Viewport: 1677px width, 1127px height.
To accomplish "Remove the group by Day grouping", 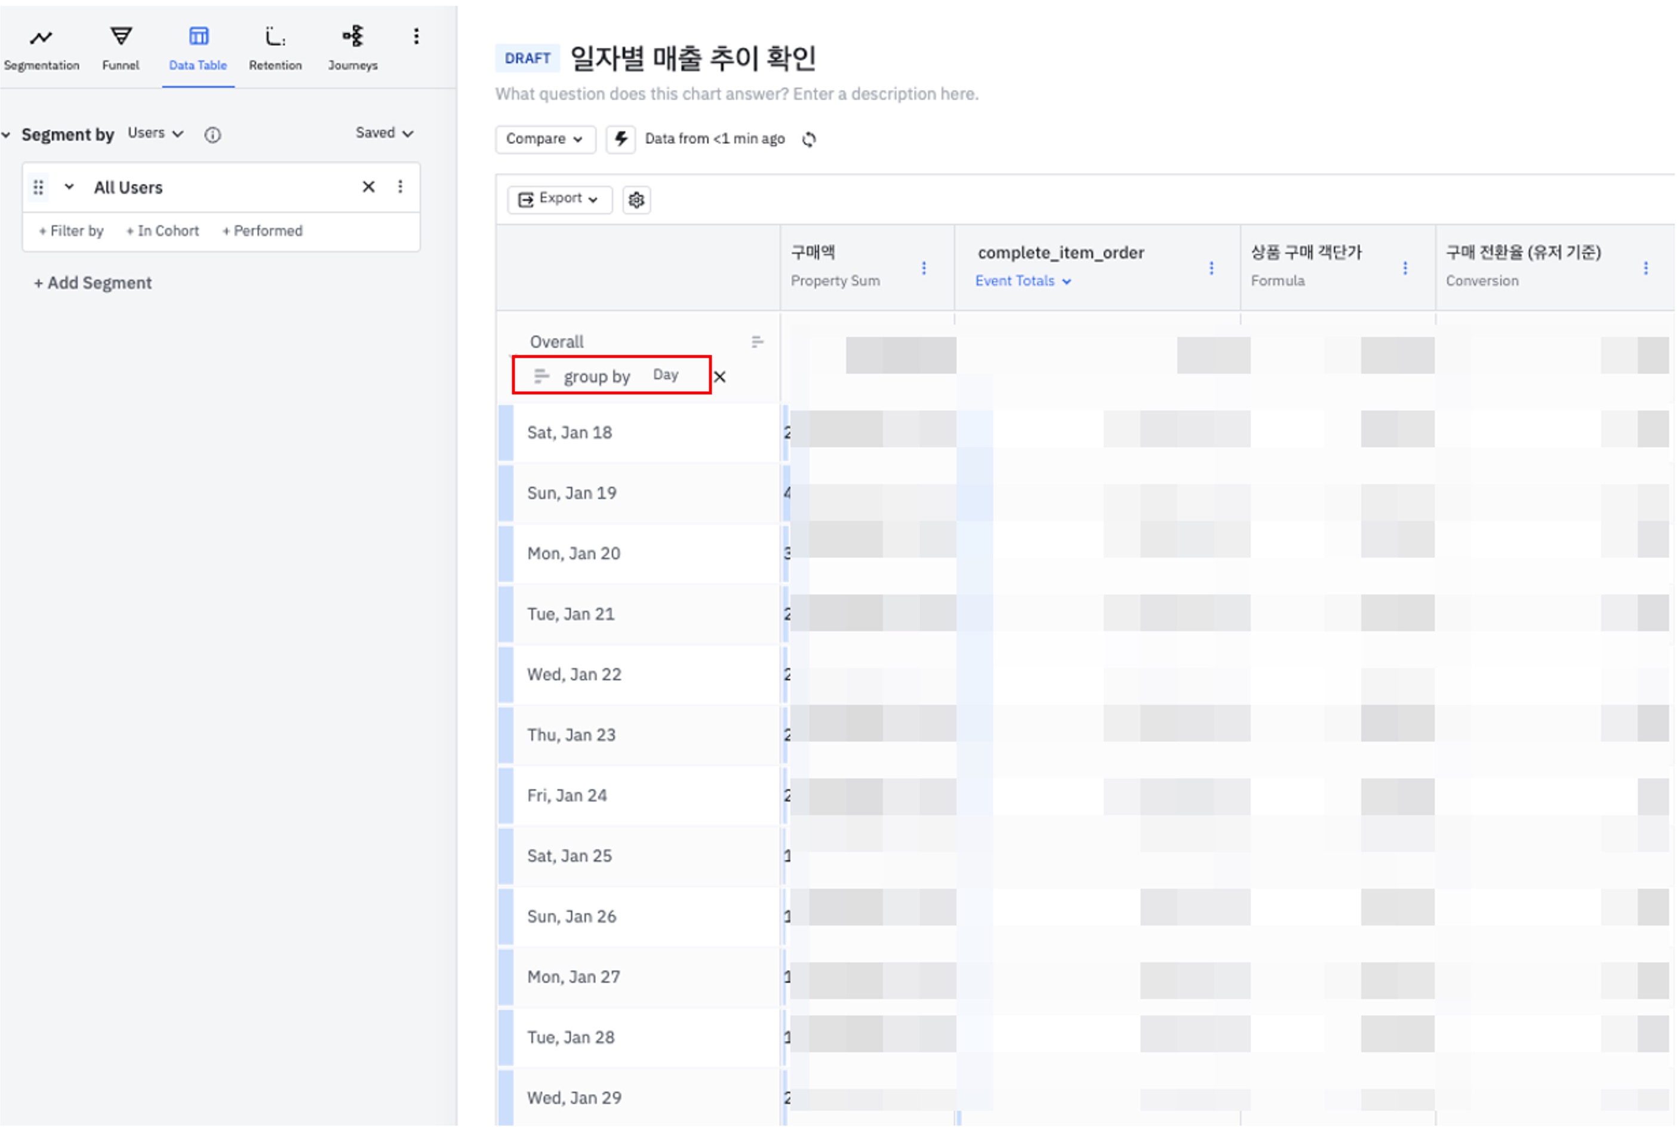I will click(x=719, y=377).
